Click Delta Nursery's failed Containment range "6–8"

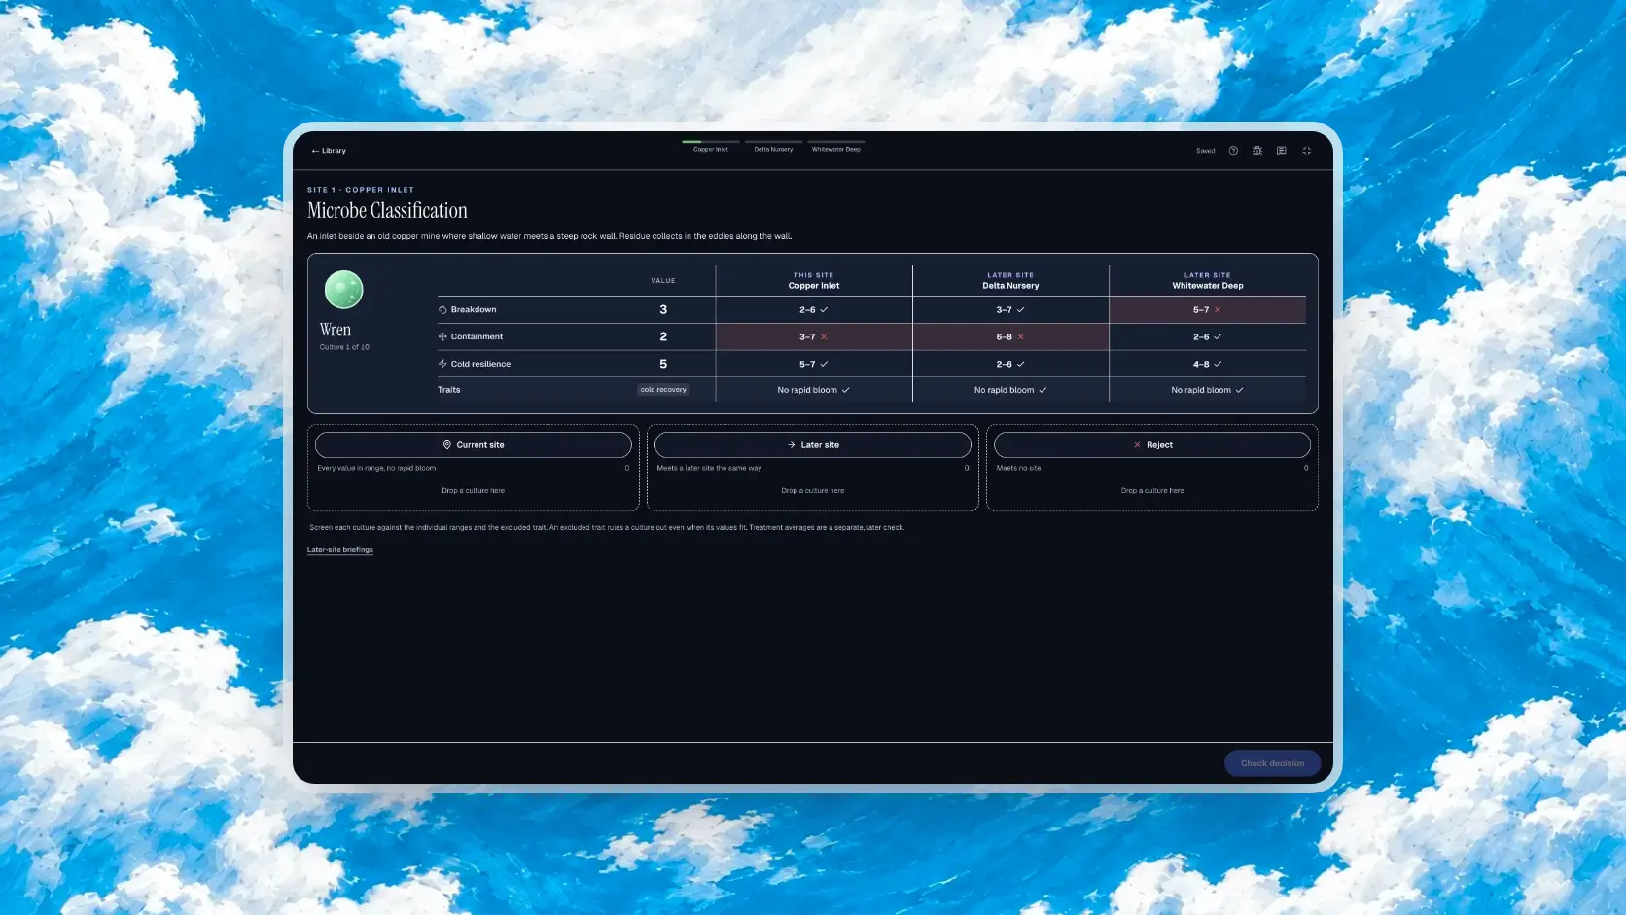click(x=1010, y=337)
